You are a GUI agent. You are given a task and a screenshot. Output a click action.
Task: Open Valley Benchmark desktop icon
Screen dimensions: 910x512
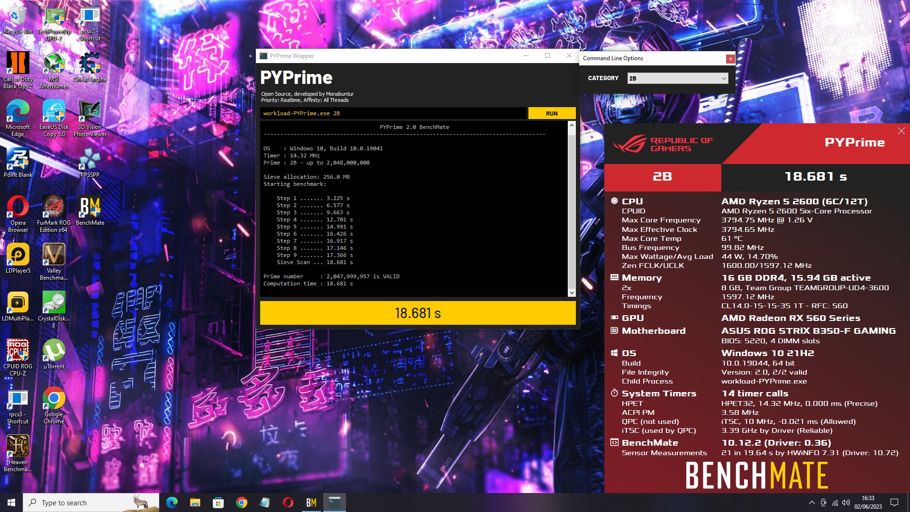(x=54, y=262)
